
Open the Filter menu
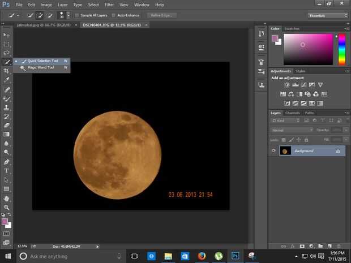click(x=109, y=5)
